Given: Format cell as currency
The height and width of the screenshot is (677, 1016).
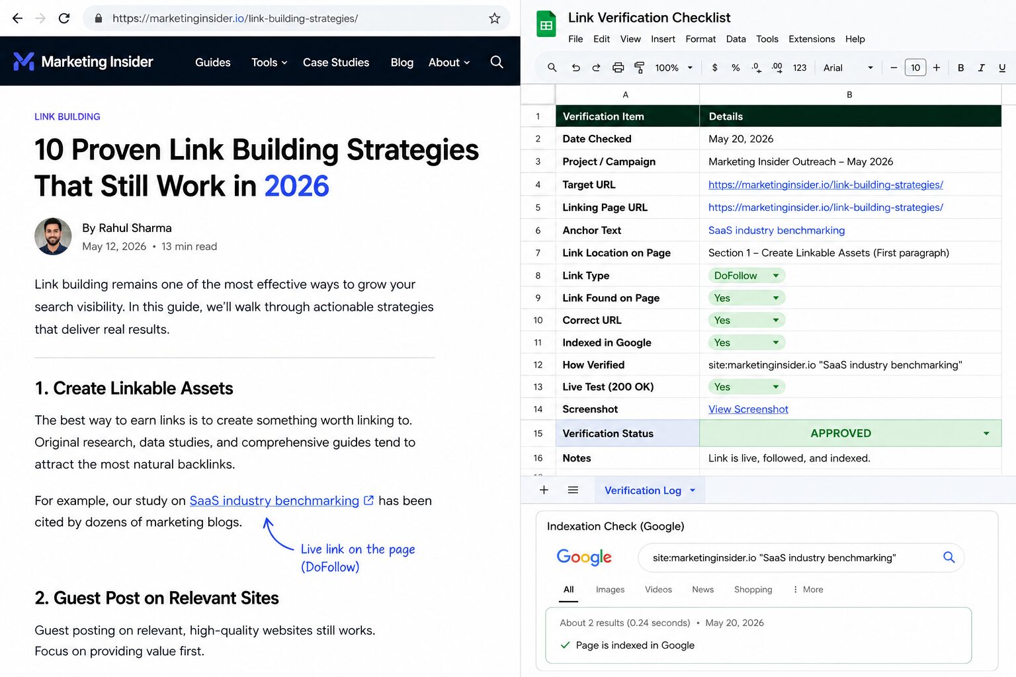Looking at the screenshot, I should [x=714, y=67].
